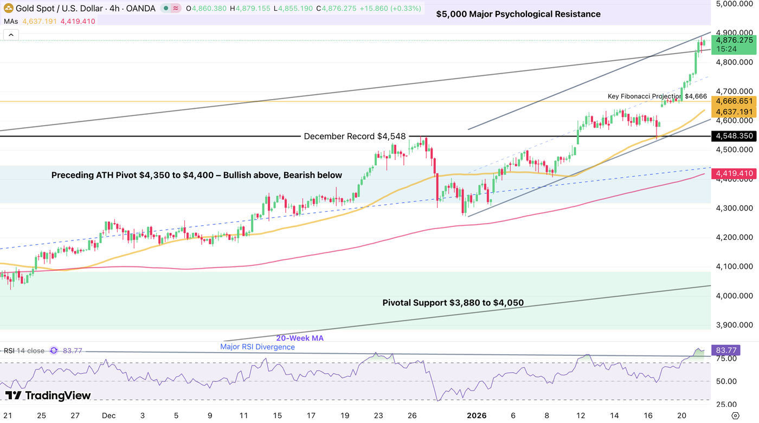The image size is (759, 423).
Task: Click the 3,900.000 price scale label
Action: point(734,325)
